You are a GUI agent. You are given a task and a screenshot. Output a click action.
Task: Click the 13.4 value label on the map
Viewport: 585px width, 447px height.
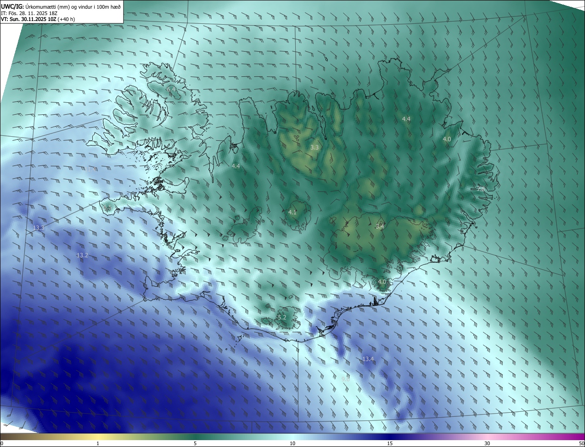click(368, 359)
